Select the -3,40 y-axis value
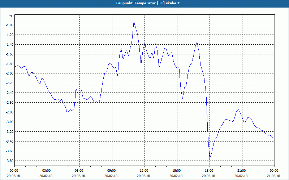This screenshot has width=289, height=180. point(10,141)
